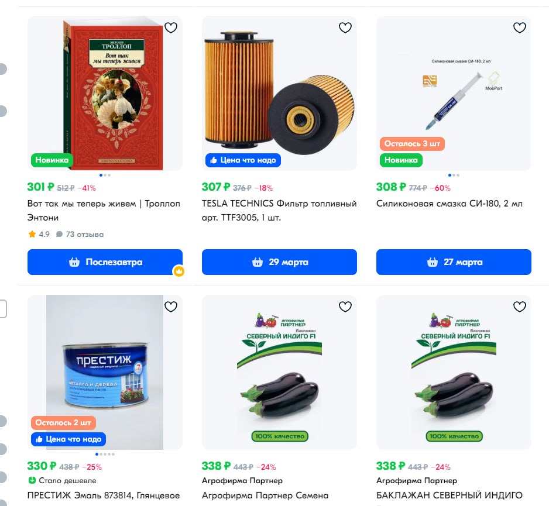Open the fuel filter product image

point(279,94)
